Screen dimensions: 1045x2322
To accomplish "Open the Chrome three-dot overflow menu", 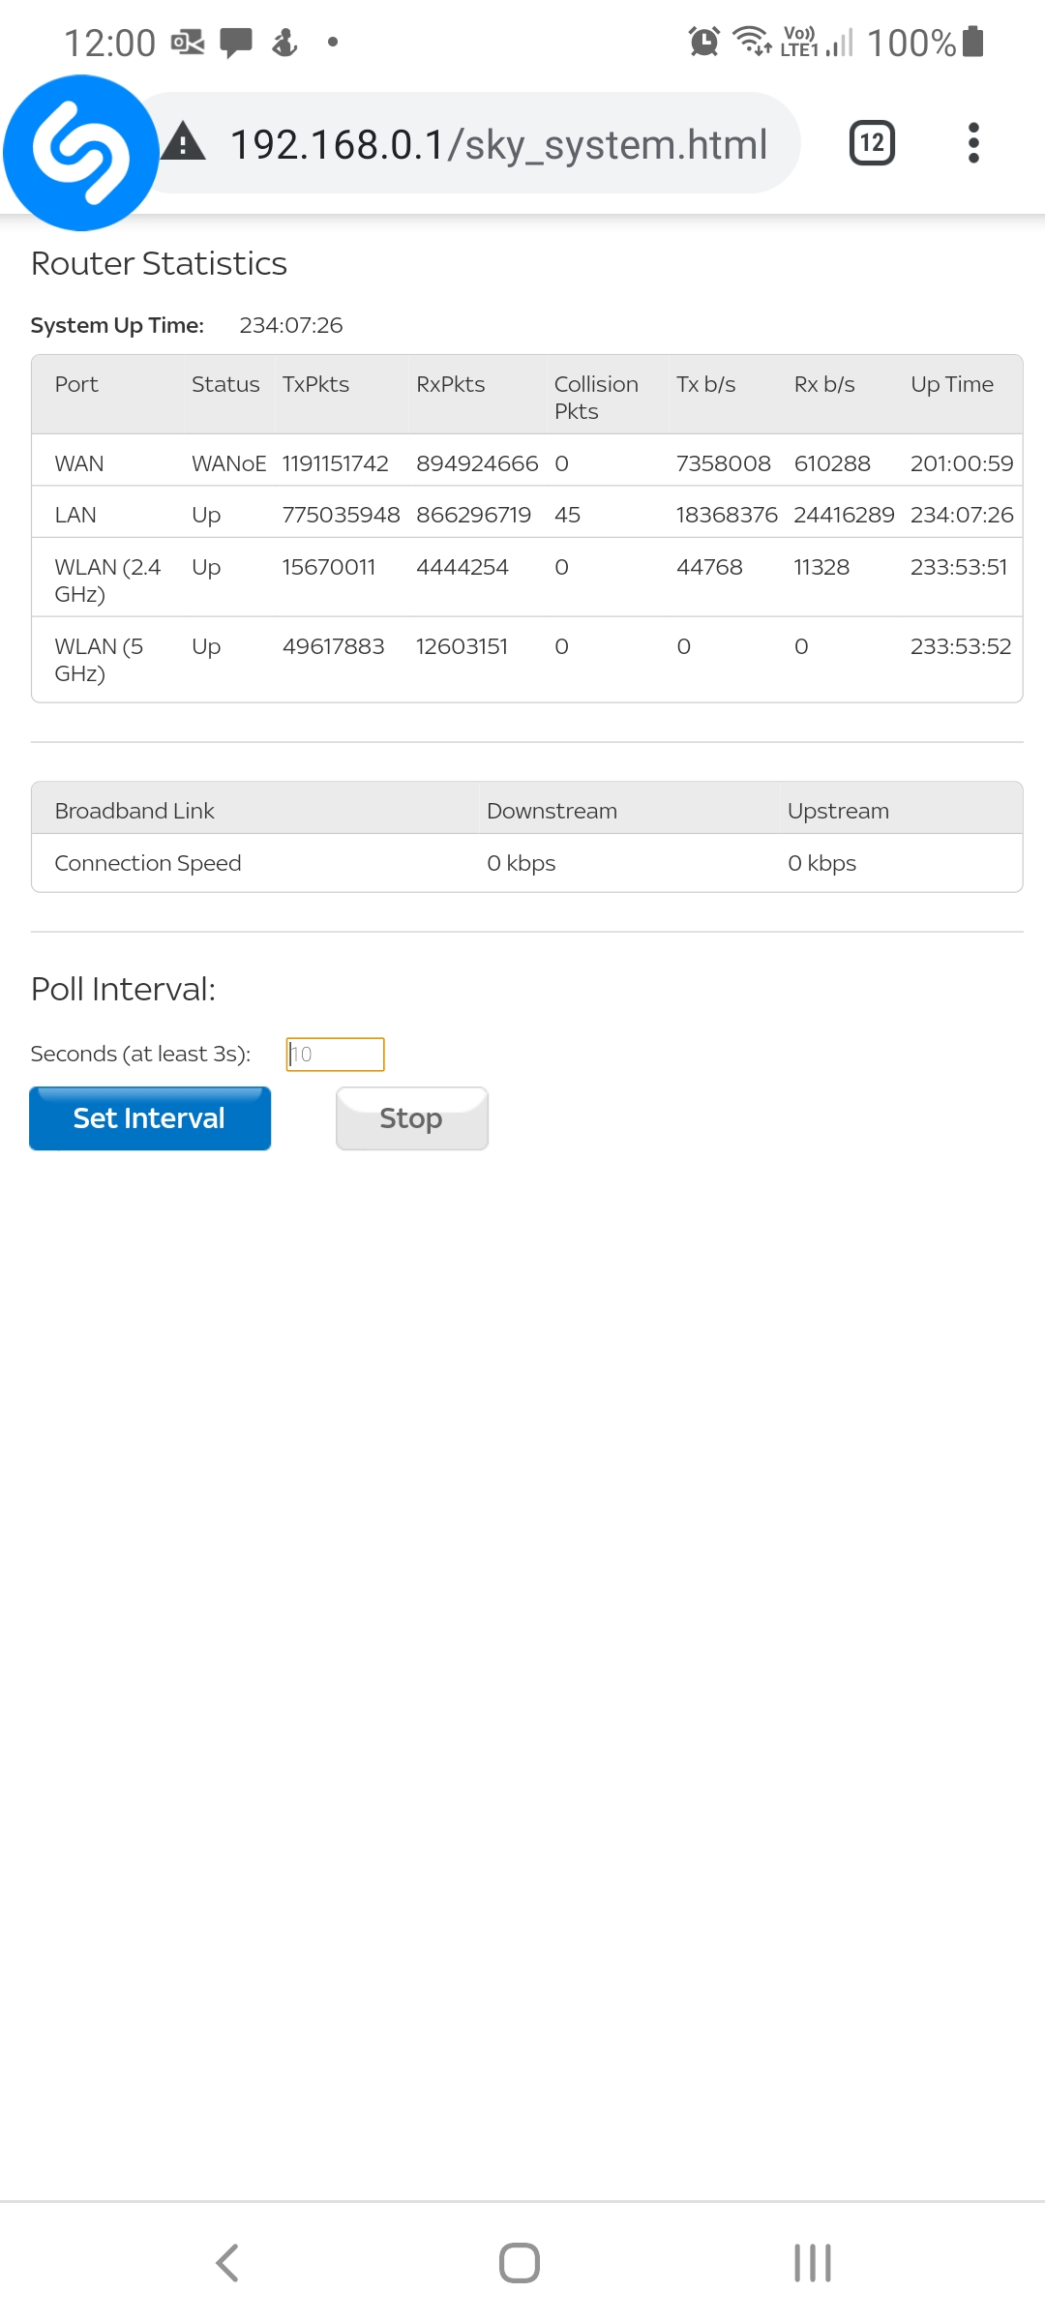I will (973, 143).
